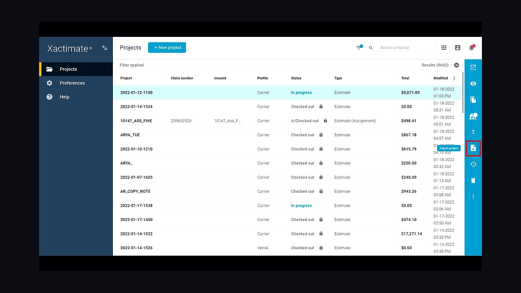
Task: Click the copy project icon
Action: [x=473, y=100]
